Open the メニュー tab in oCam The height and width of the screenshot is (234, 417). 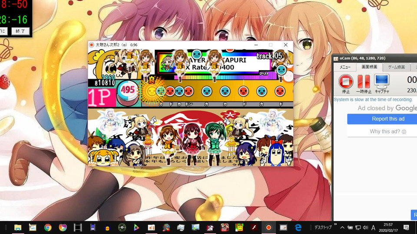tap(345, 67)
